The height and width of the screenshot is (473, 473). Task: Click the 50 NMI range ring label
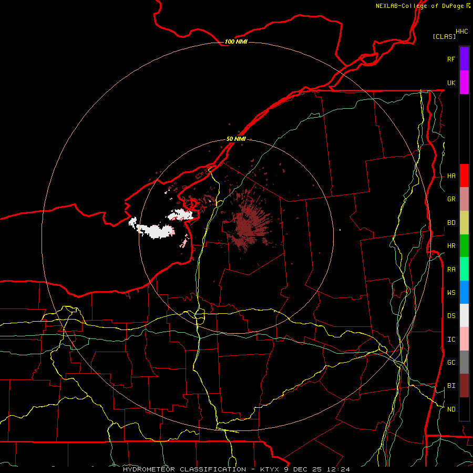(236, 139)
